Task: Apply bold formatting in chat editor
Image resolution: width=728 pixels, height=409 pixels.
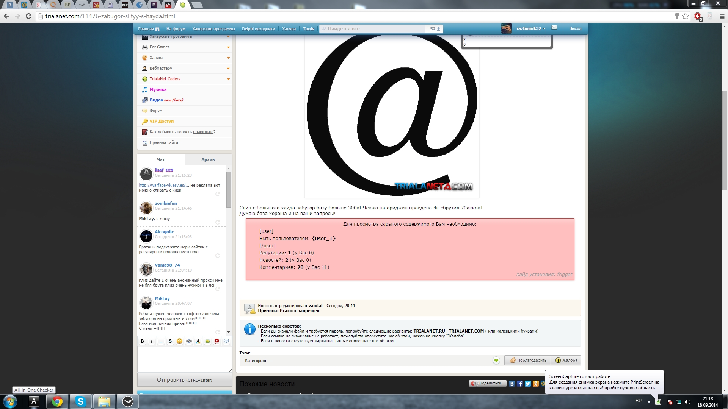Action: (142, 341)
